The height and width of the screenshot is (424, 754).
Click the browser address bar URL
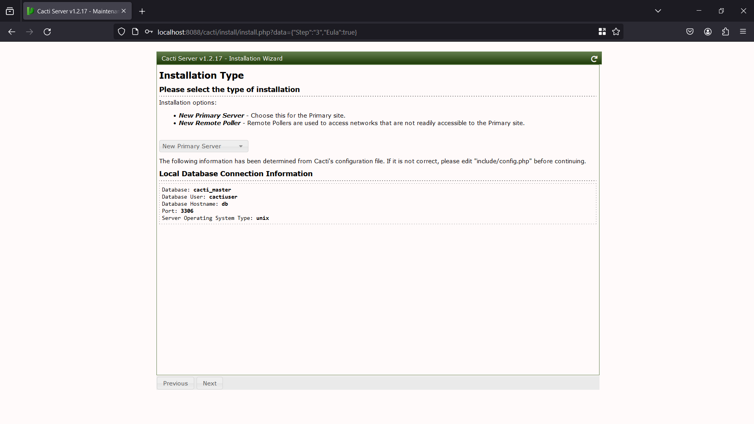coord(257,32)
